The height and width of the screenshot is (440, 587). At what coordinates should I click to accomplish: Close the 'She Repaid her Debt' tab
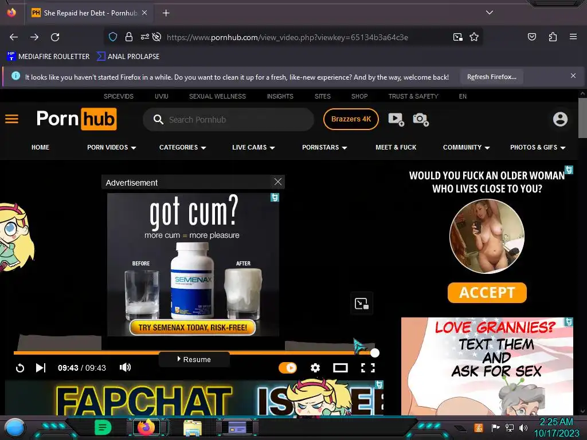(144, 13)
